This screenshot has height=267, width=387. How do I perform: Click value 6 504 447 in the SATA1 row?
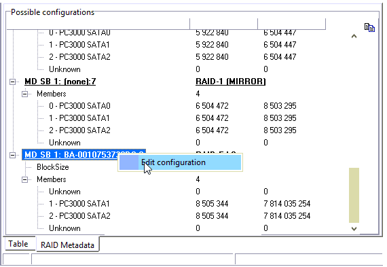pyautogui.click(x=280, y=44)
